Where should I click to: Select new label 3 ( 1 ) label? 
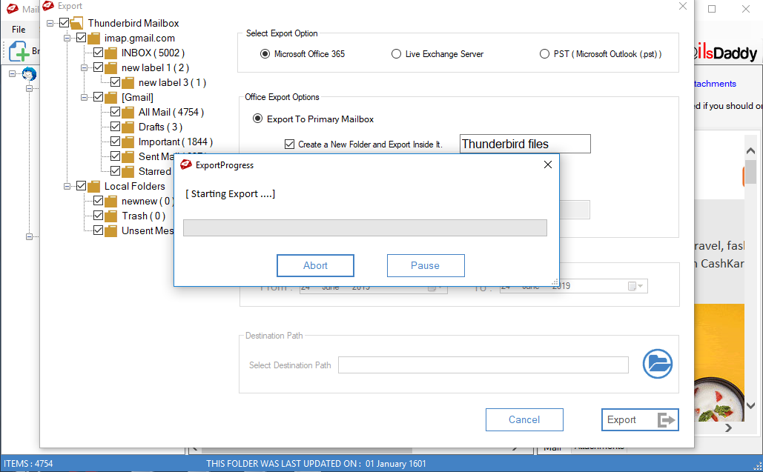click(172, 83)
